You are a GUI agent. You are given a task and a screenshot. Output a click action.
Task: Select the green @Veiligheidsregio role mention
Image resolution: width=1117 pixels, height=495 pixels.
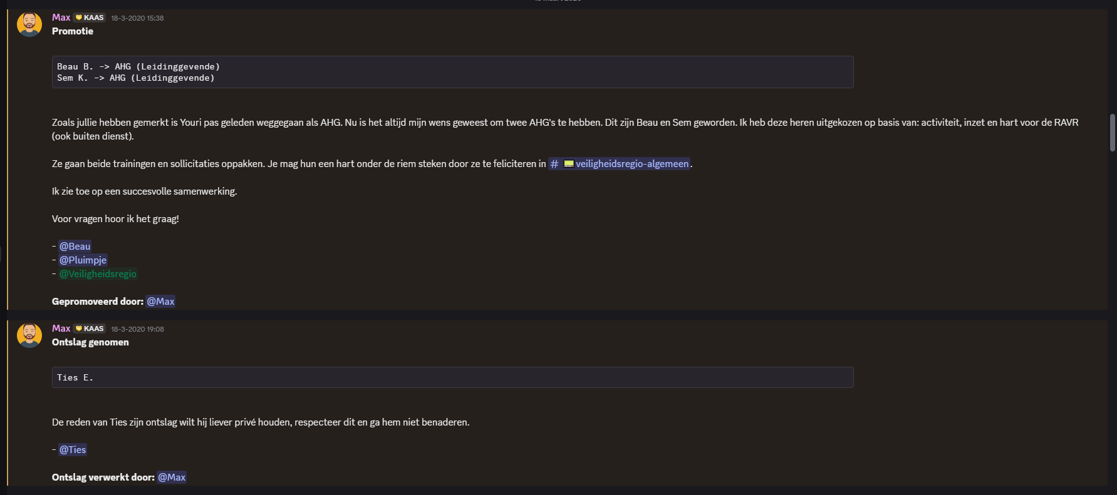pyautogui.click(x=98, y=274)
